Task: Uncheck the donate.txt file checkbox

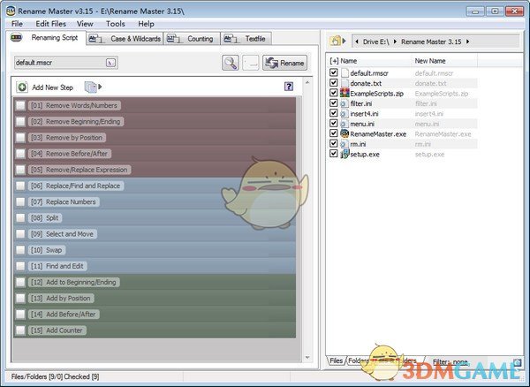Action: click(334, 83)
